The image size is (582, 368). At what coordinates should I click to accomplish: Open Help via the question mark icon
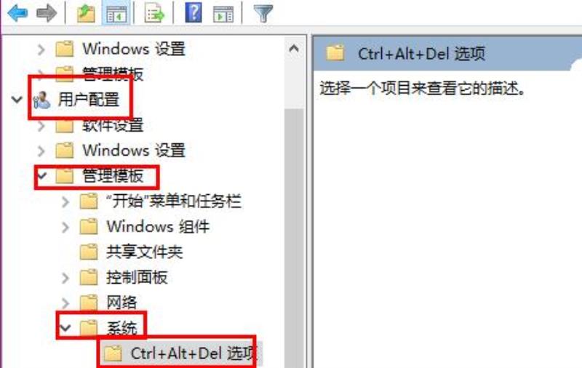194,12
